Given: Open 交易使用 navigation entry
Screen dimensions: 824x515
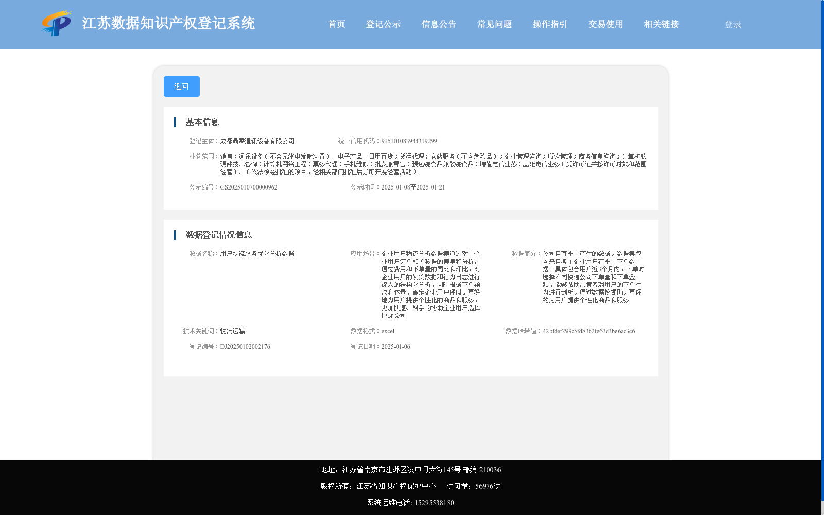Looking at the screenshot, I should point(606,24).
